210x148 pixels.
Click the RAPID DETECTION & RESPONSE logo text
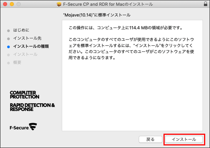[x=32, y=107]
